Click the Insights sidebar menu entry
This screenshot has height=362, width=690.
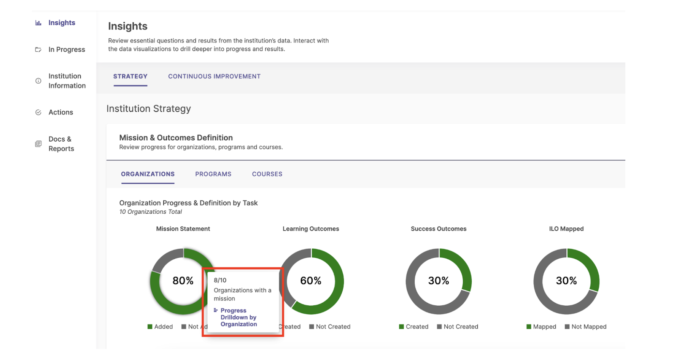(x=61, y=23)
